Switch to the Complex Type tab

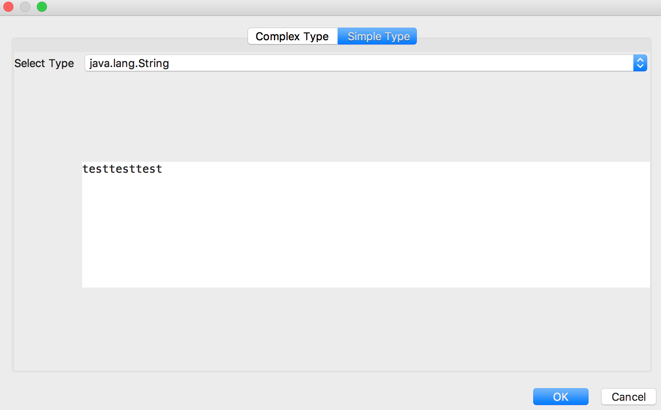tap(292, 36)
